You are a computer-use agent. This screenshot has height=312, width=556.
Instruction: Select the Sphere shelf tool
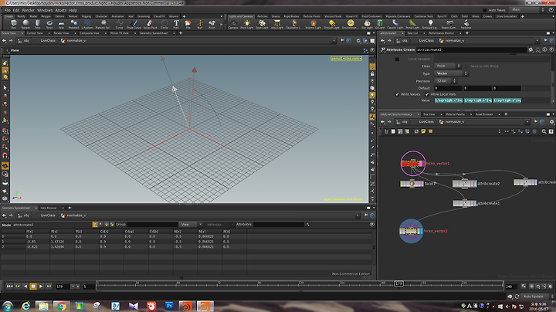click(x=25, y=24)
